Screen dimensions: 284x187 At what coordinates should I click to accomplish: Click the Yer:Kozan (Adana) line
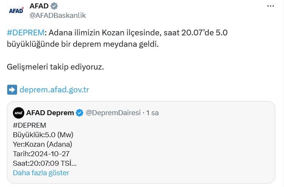click(x=42, y=144)
